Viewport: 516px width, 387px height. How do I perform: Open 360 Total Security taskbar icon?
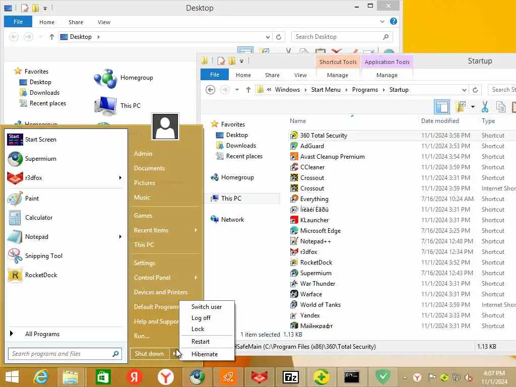[x=321, y=377]
